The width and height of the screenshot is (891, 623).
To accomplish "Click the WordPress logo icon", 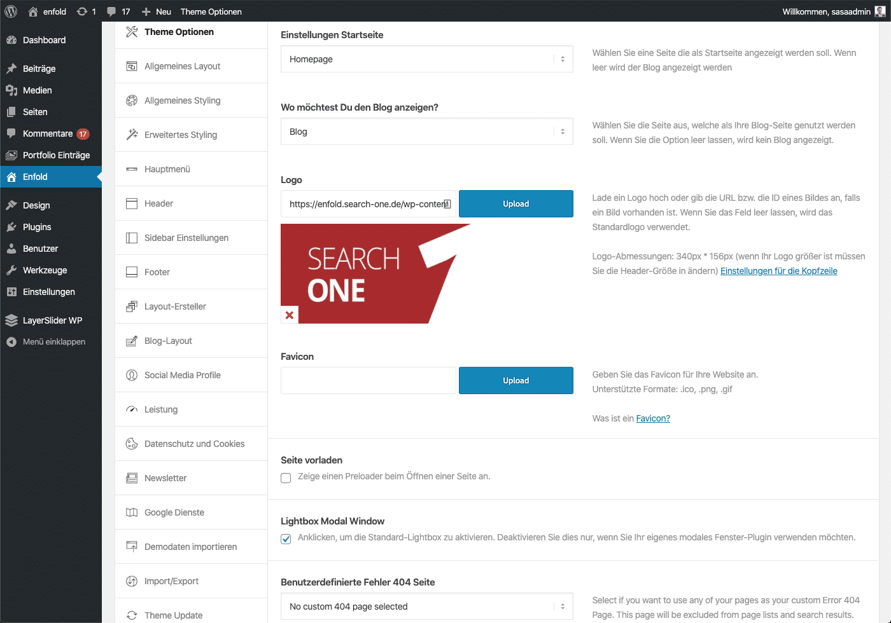I will point(11,11).
